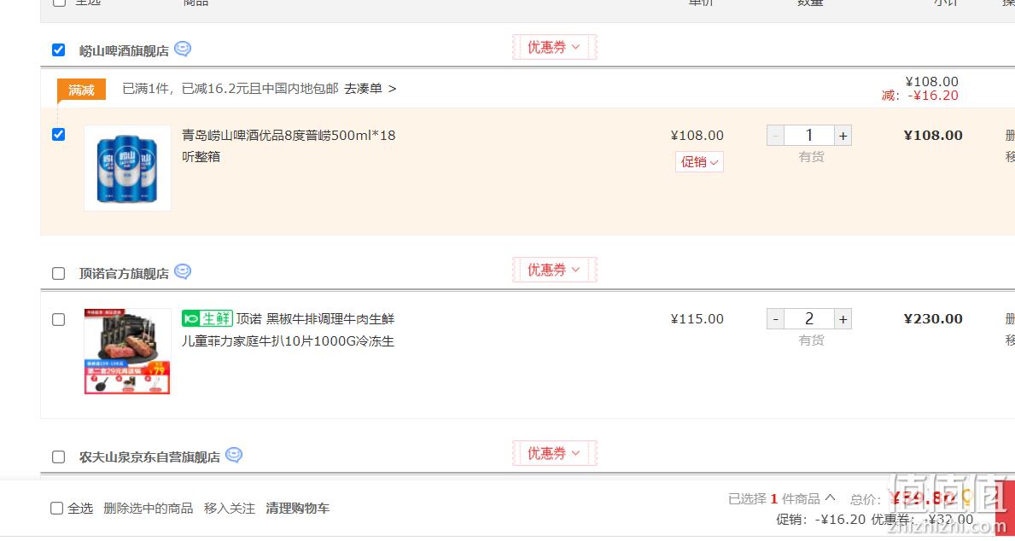Increase the steak quantity with its plus button
Image resolution: width=1015 pixels, height=541 pixels.
tap(843, 319)
